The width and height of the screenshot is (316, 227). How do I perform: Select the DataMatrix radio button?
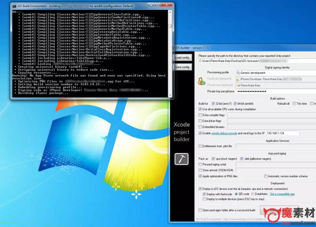coord(252,194)
